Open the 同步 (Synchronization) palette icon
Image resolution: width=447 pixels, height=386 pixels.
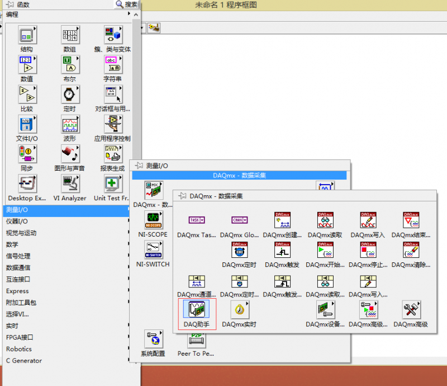pos(27,154)
